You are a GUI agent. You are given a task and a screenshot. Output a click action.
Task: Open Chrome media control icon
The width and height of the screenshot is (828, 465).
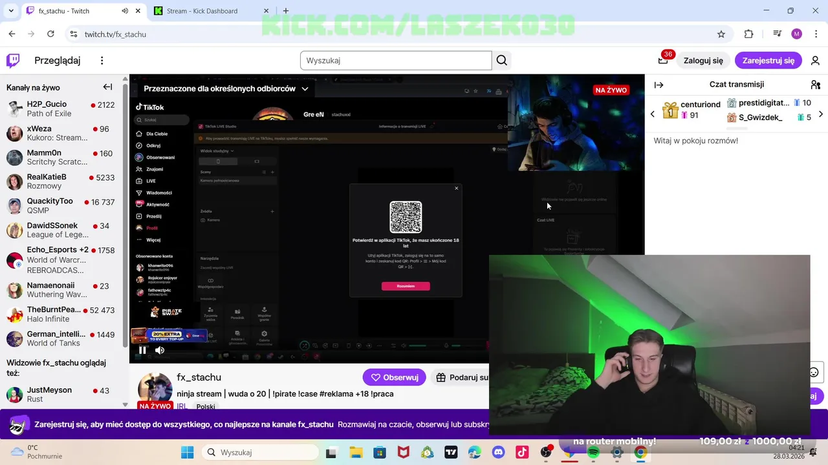coord(778,34)
